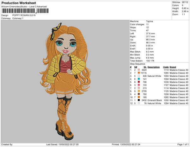Click the 'St.' column header
This screenshot has width=190, height=147.
tap(145, 67)
